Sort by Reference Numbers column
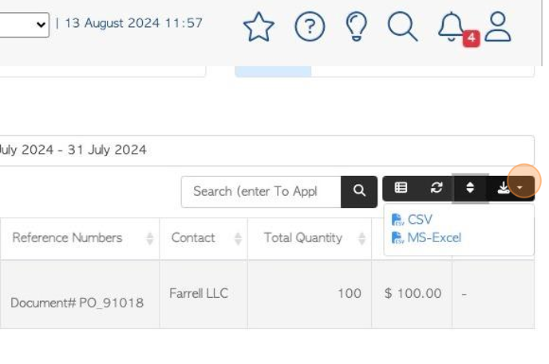This screenshot has width=549, height=364. tap(80, 238)
